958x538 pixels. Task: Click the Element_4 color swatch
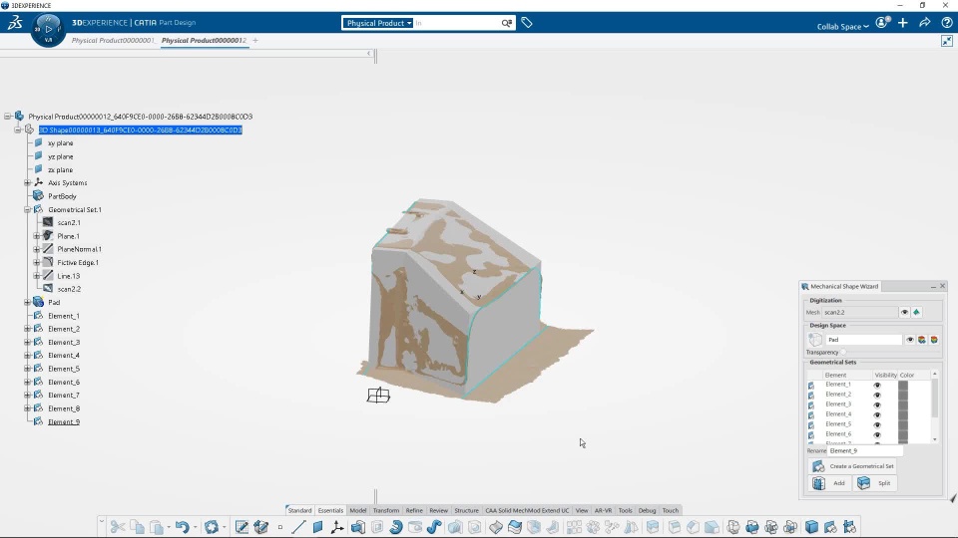click(903, 414)
